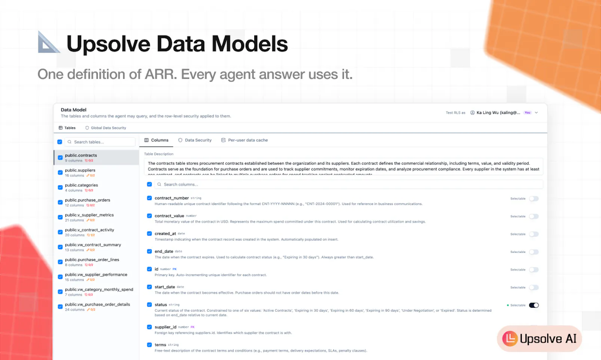
Task: Open the Data Security tab
Action: point(195,140)
